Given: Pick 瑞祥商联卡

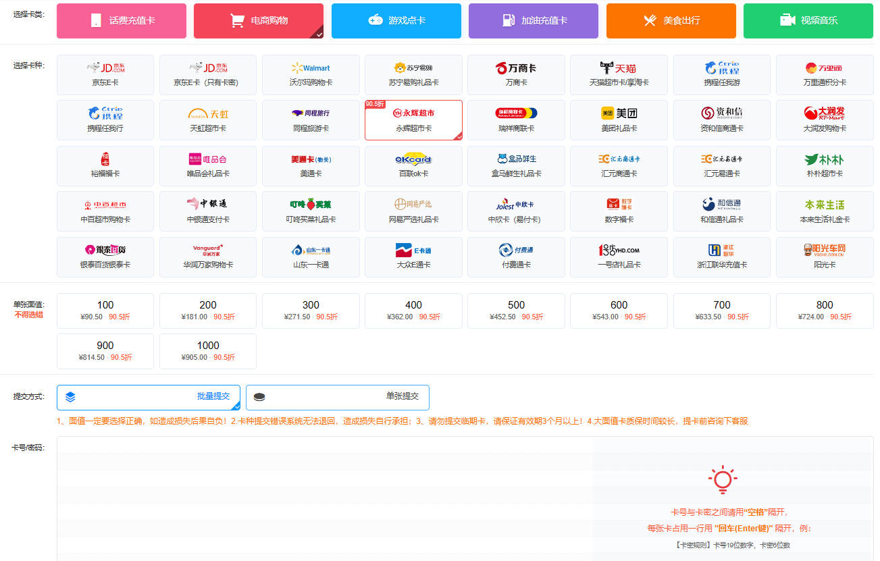Looking at the screenshot, I should pos(517,120).
